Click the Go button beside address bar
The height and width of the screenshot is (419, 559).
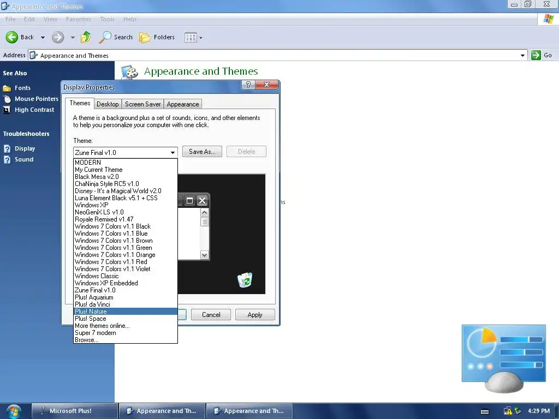542,55
